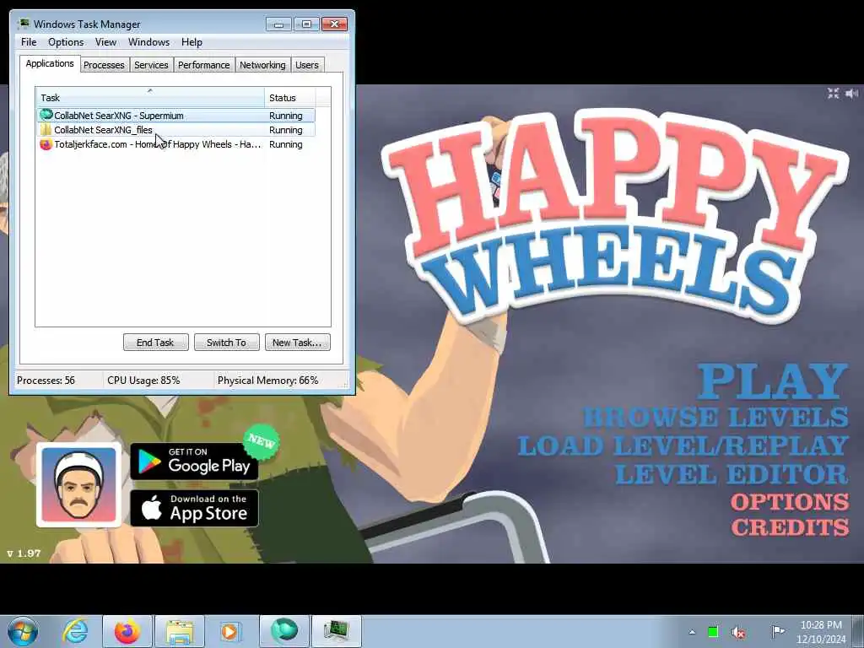
Task: Click the CPU Usage: 85% status entry
Action: coord(143,381)
